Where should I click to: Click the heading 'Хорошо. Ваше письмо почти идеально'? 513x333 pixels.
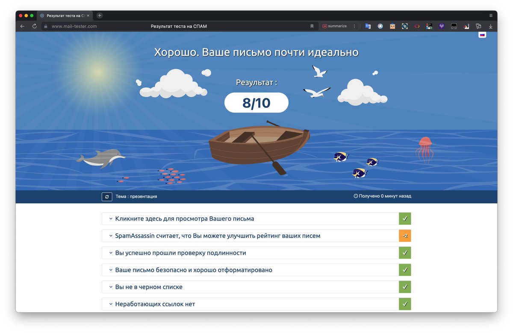[256, 52]
